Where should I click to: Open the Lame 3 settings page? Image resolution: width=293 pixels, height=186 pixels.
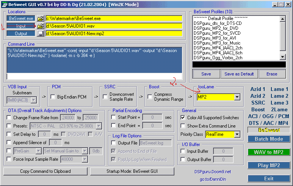279,103
